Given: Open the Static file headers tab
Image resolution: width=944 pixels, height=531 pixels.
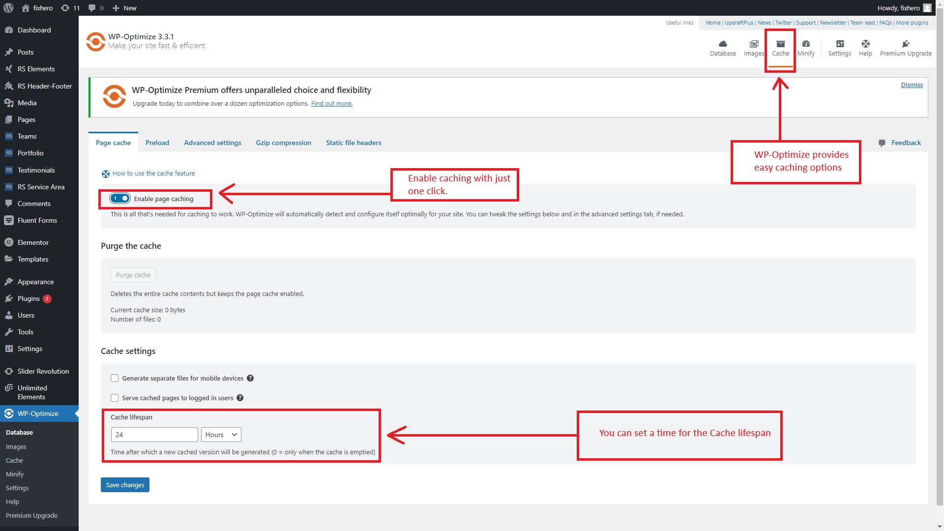Looking at the screenshot, I should [354, 143].
